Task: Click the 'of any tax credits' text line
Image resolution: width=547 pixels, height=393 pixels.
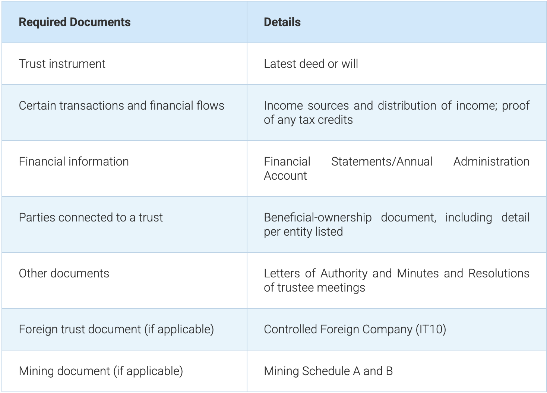Action: tap(308, 120)
